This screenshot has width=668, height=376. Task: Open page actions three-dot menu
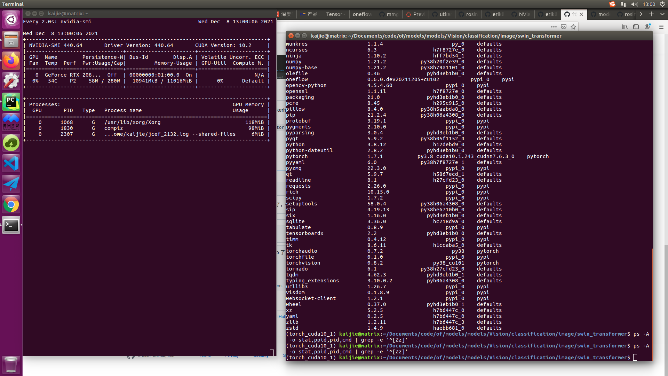554,27
